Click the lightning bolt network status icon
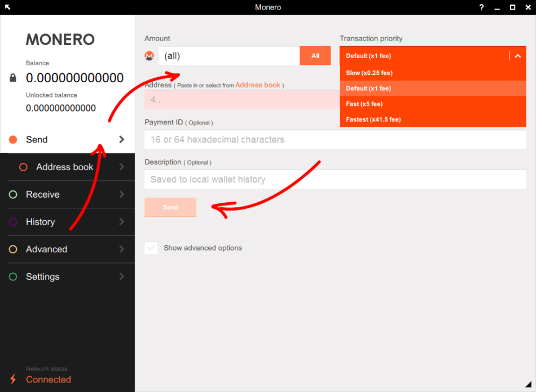 pyautogui.click(x=13, y=379)
